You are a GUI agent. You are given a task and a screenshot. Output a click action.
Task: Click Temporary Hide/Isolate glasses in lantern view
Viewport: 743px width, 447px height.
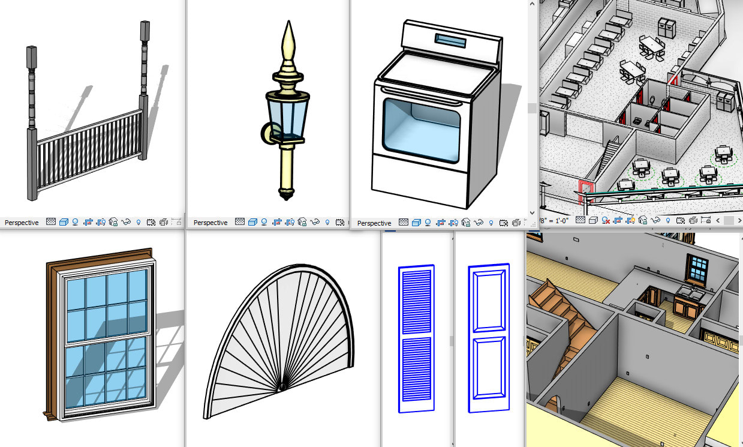pyautogui.click(x=314, y=223)
